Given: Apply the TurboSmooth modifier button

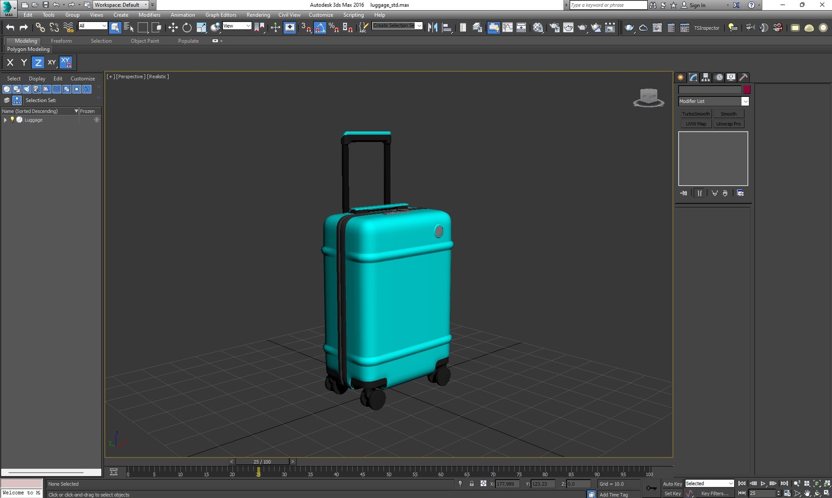Looking at the screenshot, I should (696, 114).
